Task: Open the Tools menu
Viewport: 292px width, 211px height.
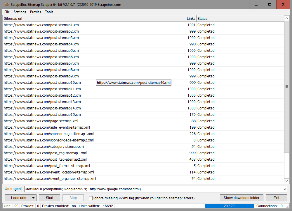Action: click(x=49, y=12)
